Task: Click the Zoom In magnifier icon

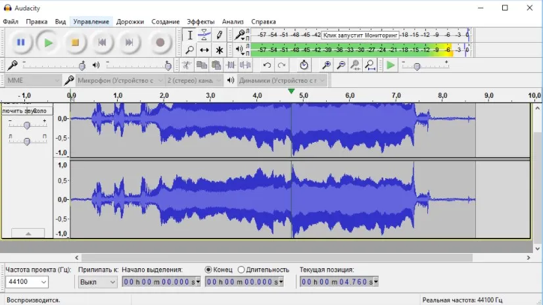Action: pos(326,65)
